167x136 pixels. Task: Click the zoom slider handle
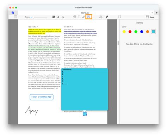click(33, 17)
